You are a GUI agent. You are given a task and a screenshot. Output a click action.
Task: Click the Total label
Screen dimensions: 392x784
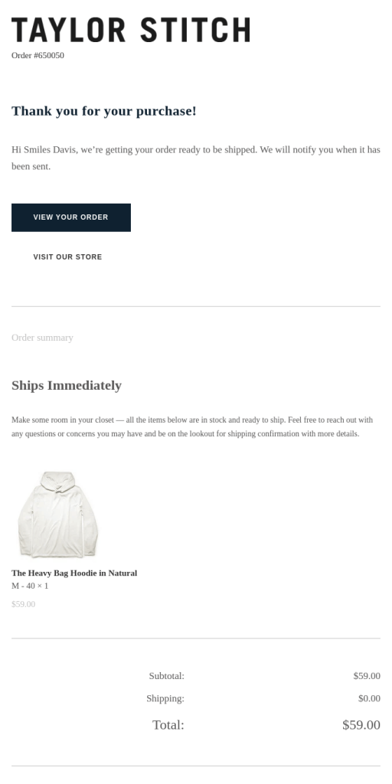(168, 725)
